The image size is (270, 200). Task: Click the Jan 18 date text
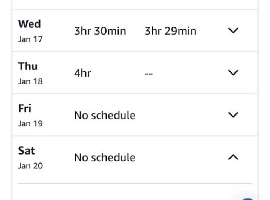[30, 81]
